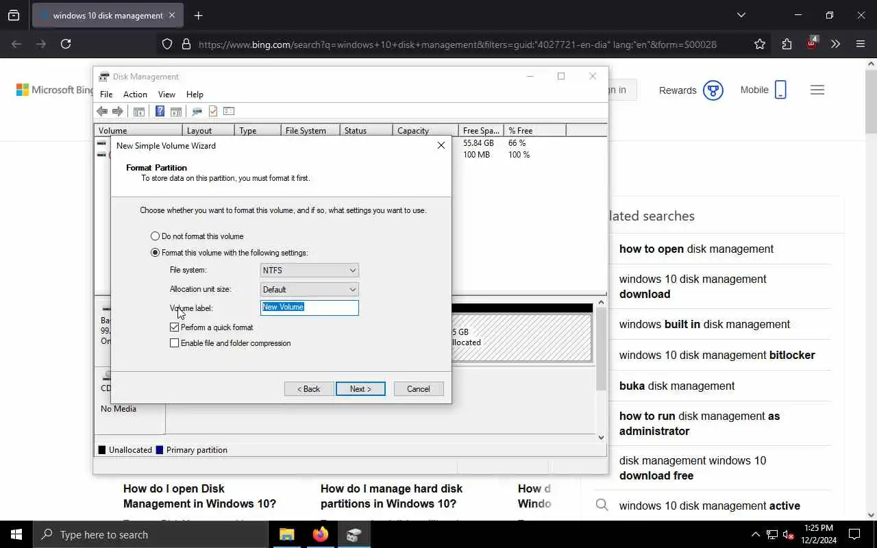Viewport: 877px width, 548px height.
Task: Open list all tabs dropdown arrow
Action: [741, 15]
